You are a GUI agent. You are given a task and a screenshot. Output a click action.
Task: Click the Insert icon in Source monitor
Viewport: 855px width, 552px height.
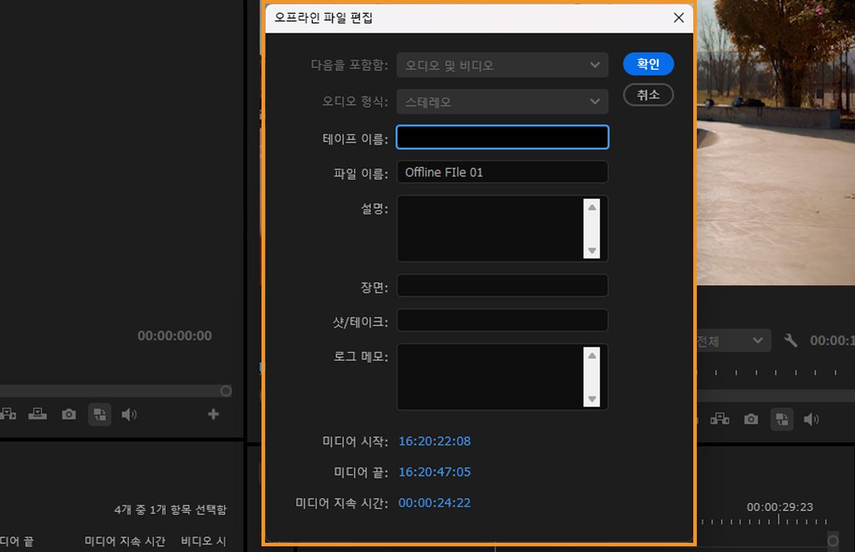[x=8, y=414]
